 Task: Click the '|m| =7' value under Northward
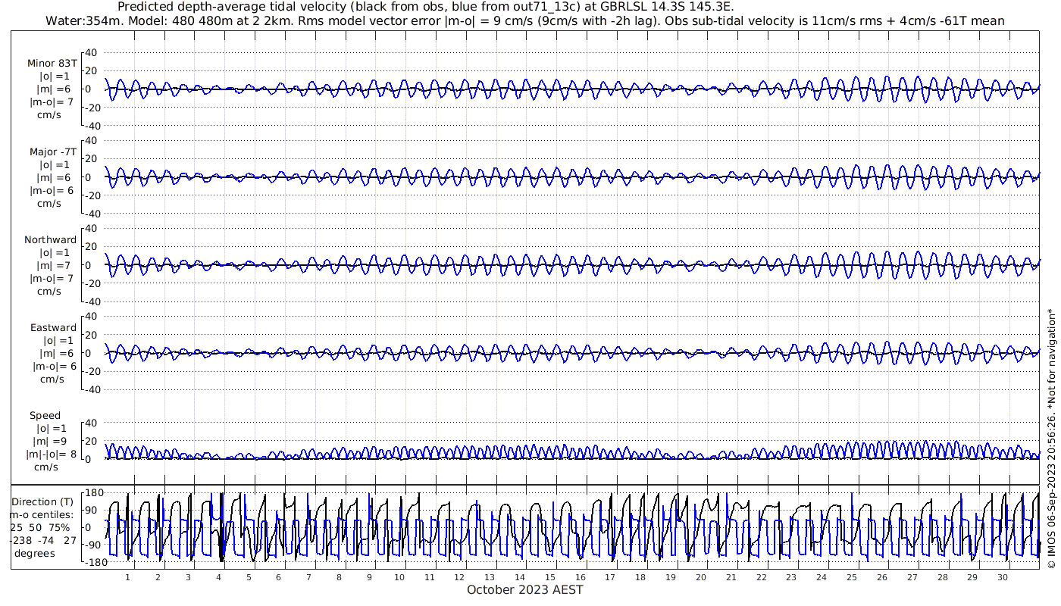(55, 265)
